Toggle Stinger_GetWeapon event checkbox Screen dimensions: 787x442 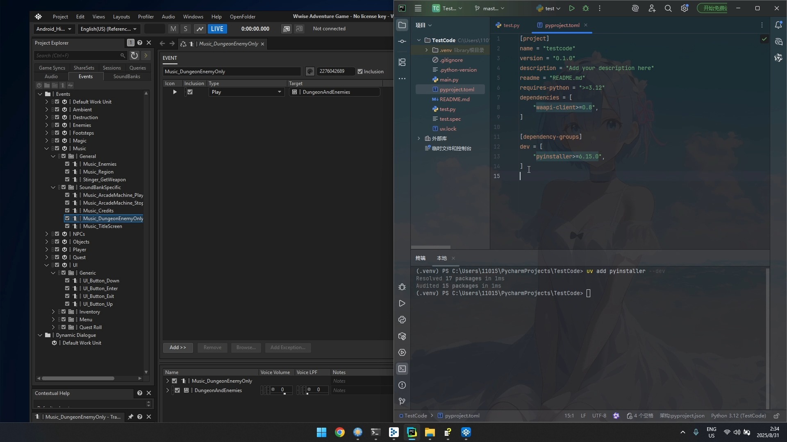(x=67, y=179)
